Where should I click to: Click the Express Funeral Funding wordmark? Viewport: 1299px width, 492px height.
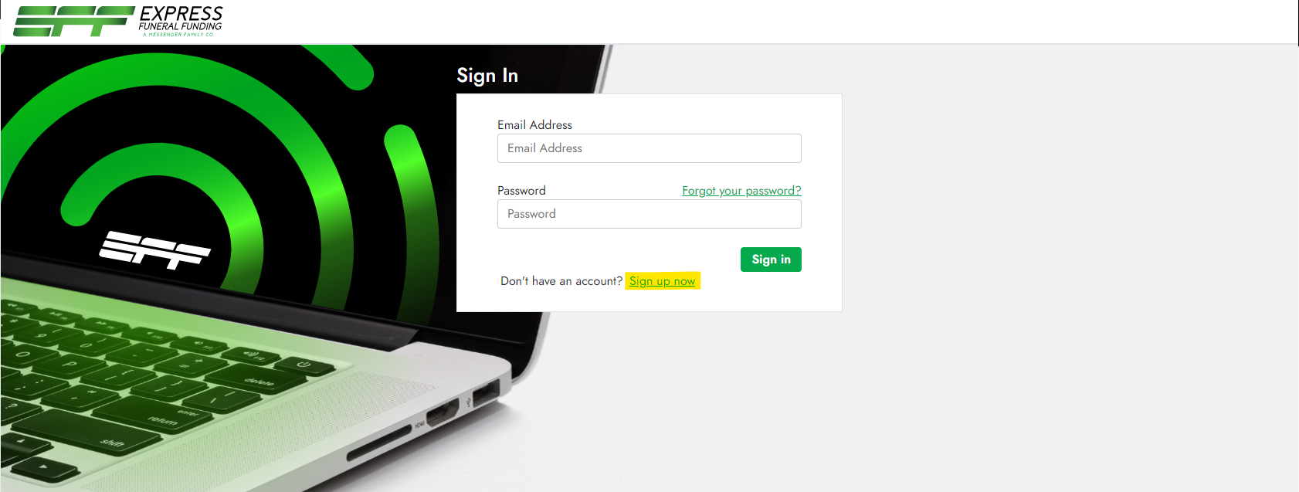[181, 19]
